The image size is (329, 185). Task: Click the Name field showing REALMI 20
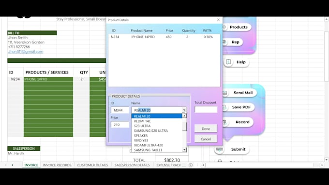coord(157,110)
